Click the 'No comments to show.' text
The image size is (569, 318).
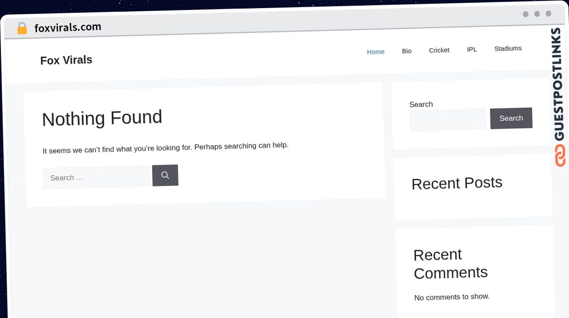452,297
